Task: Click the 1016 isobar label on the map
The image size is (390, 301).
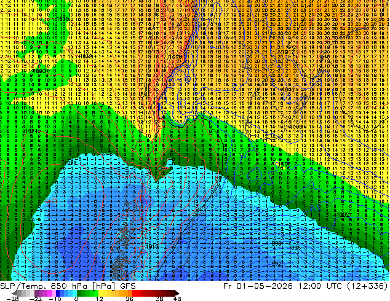Action: [152, 246]
